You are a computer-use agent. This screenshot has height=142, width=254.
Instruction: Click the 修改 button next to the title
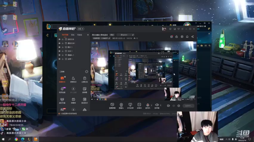coord(112,35)
